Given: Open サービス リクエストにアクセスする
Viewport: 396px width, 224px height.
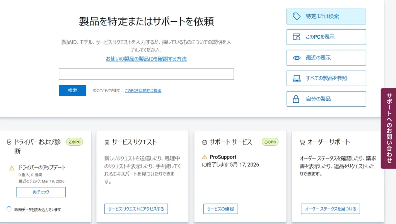Looking at the screenshot, I should (136, 209).
